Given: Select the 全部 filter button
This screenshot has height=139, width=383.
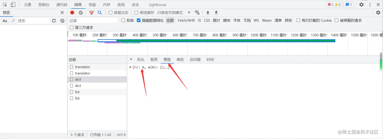Looking at the screenshot, I should [170, 20].
